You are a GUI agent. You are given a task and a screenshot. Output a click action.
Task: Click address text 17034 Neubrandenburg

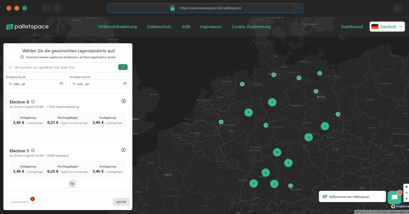63,107
